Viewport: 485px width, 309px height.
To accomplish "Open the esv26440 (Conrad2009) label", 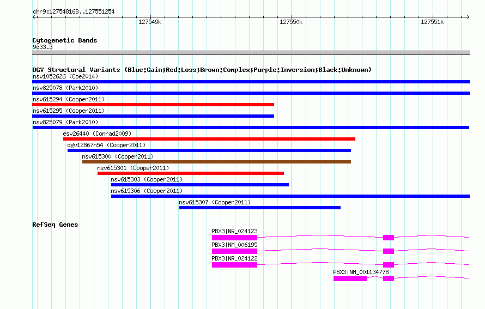I will click(x=97, y=134).
